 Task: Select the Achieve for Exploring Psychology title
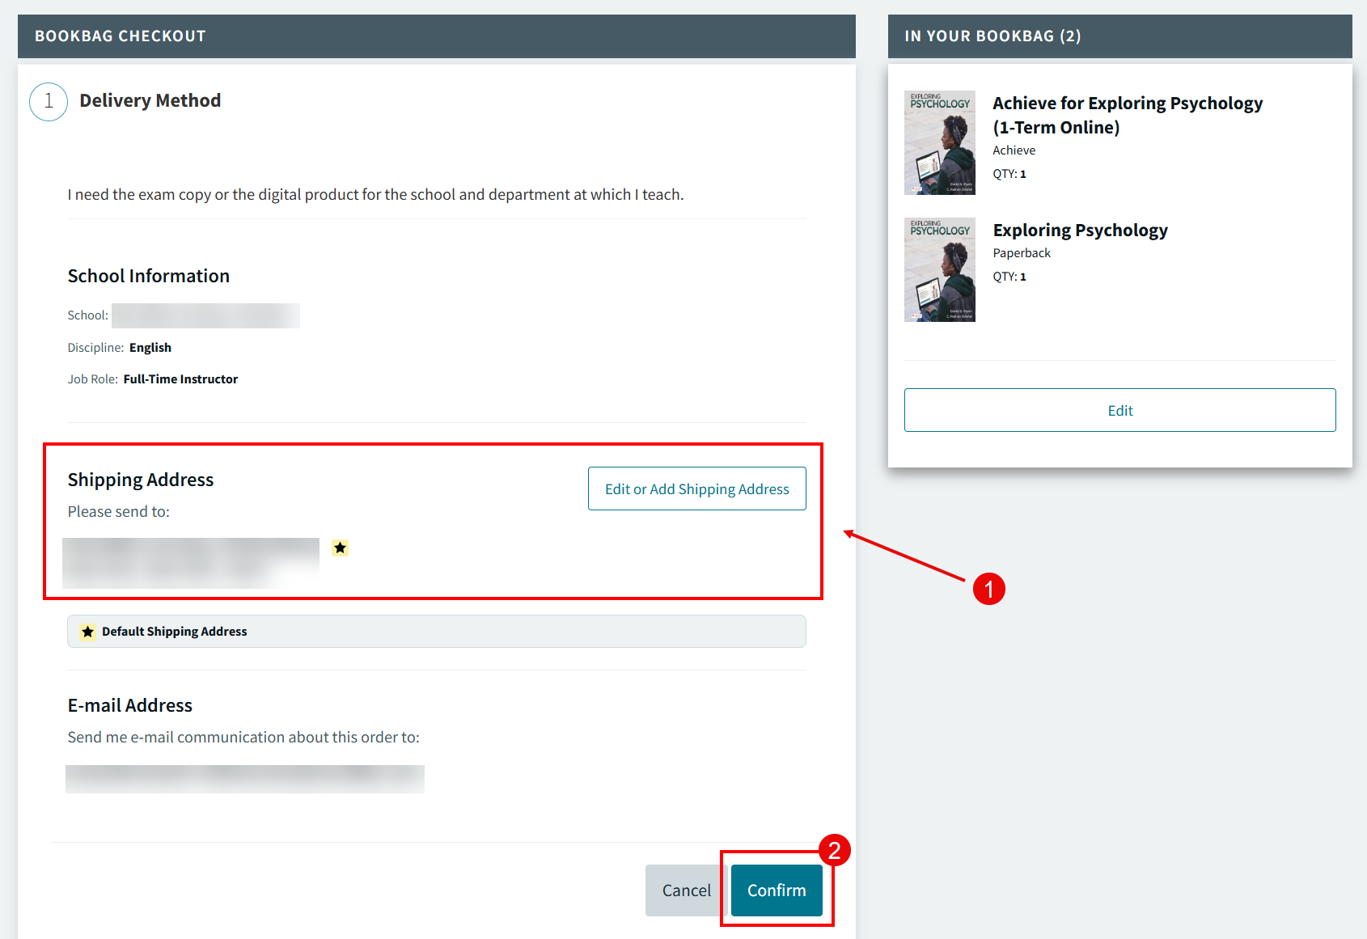pyautogui.click(x=1127, y=115)
